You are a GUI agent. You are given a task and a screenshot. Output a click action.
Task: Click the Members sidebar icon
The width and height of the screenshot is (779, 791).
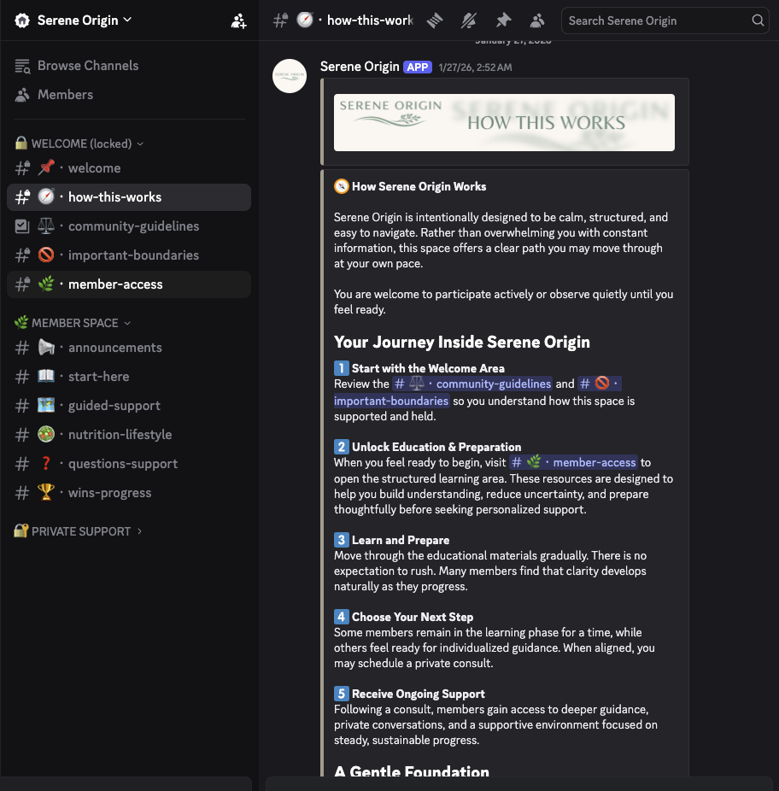click(23, 95)
